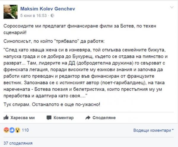This screenshot has height=147, width=178.
Task: Expand the post options chevron menu
Action: point(172,7)
